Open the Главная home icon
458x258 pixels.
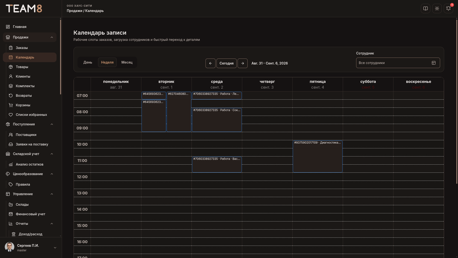point(8,27)
